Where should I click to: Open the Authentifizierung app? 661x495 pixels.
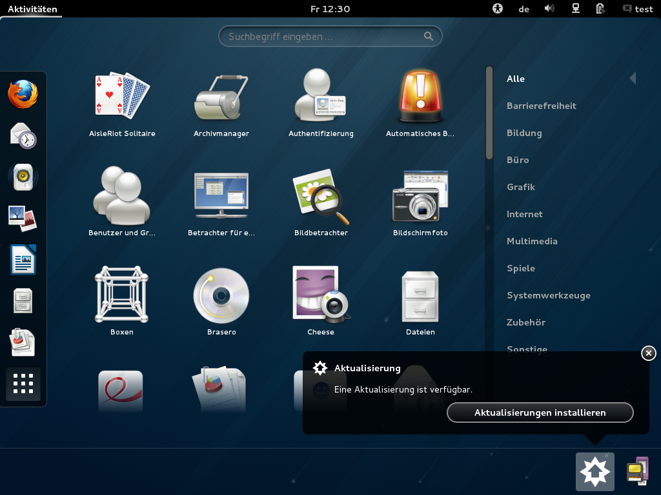(x=321, y=104)
